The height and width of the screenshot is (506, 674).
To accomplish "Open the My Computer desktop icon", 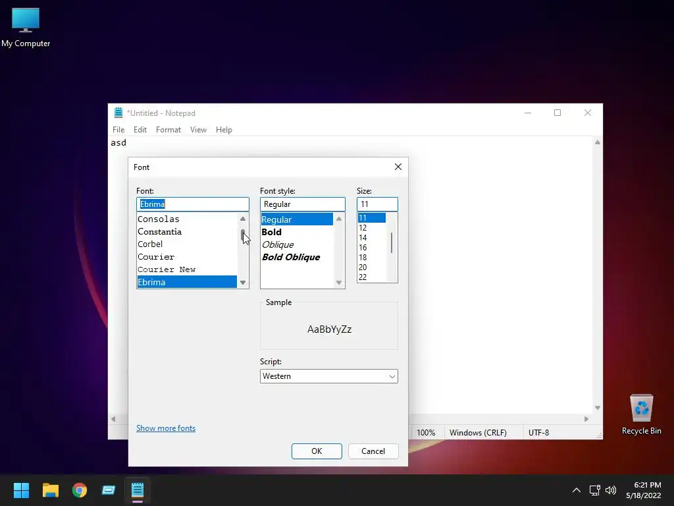I will 26,28.
